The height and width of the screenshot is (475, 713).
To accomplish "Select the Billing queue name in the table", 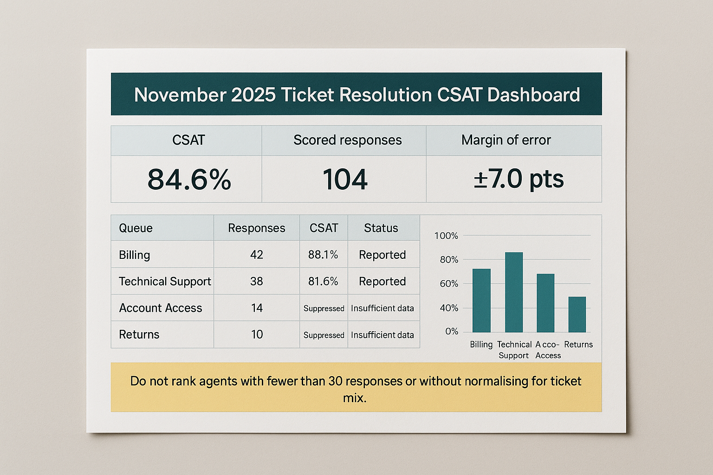I will (x=134, y=255).
